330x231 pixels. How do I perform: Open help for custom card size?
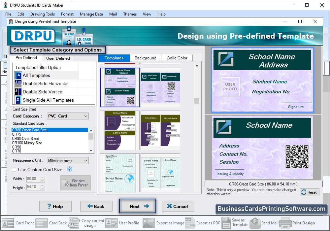[x=70, y=169]
